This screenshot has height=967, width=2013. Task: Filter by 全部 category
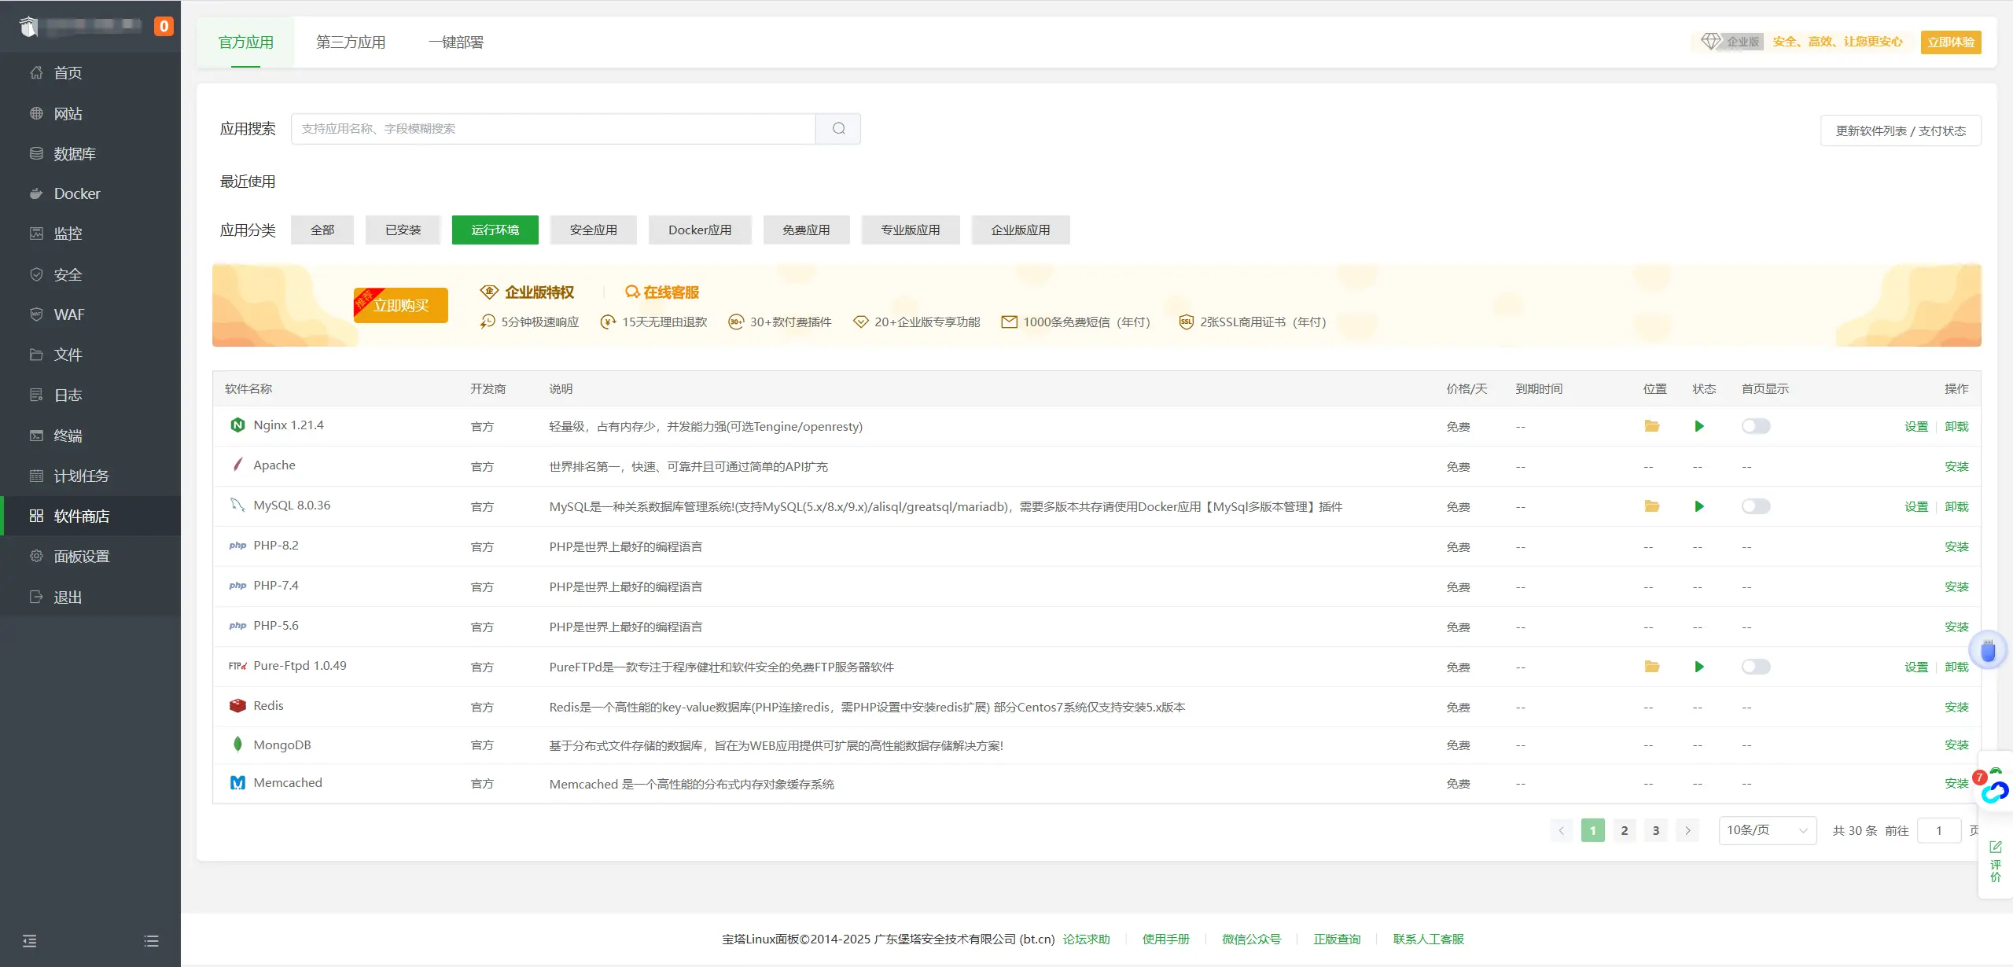(322, 230)
